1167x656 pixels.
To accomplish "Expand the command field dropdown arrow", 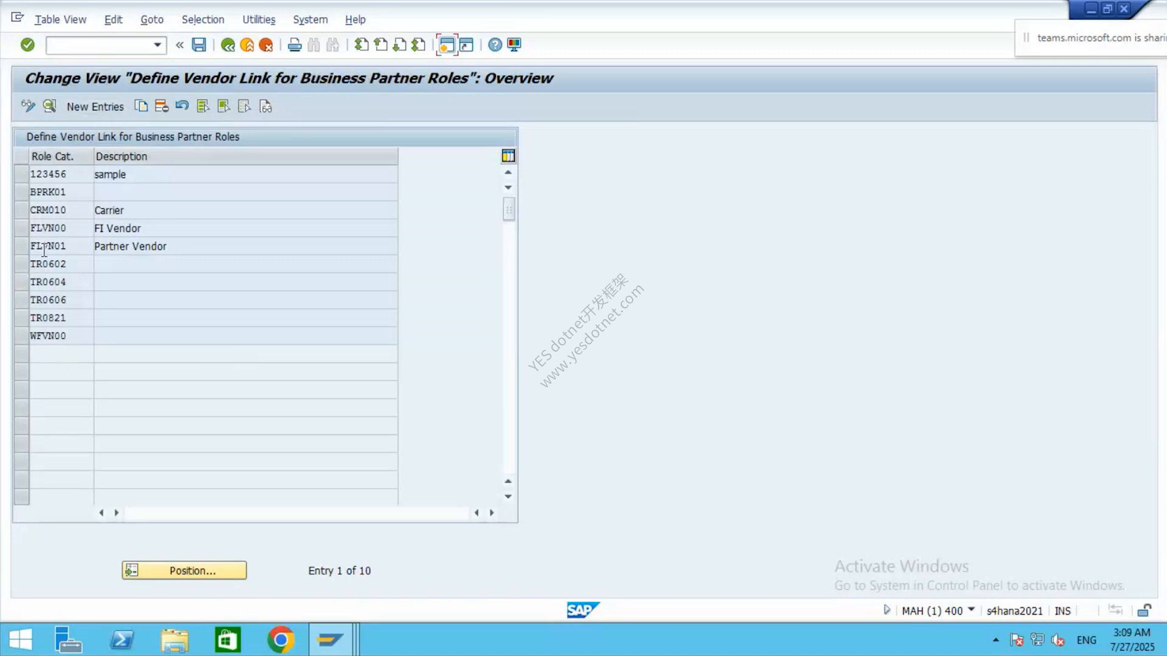I will [157, 45].
